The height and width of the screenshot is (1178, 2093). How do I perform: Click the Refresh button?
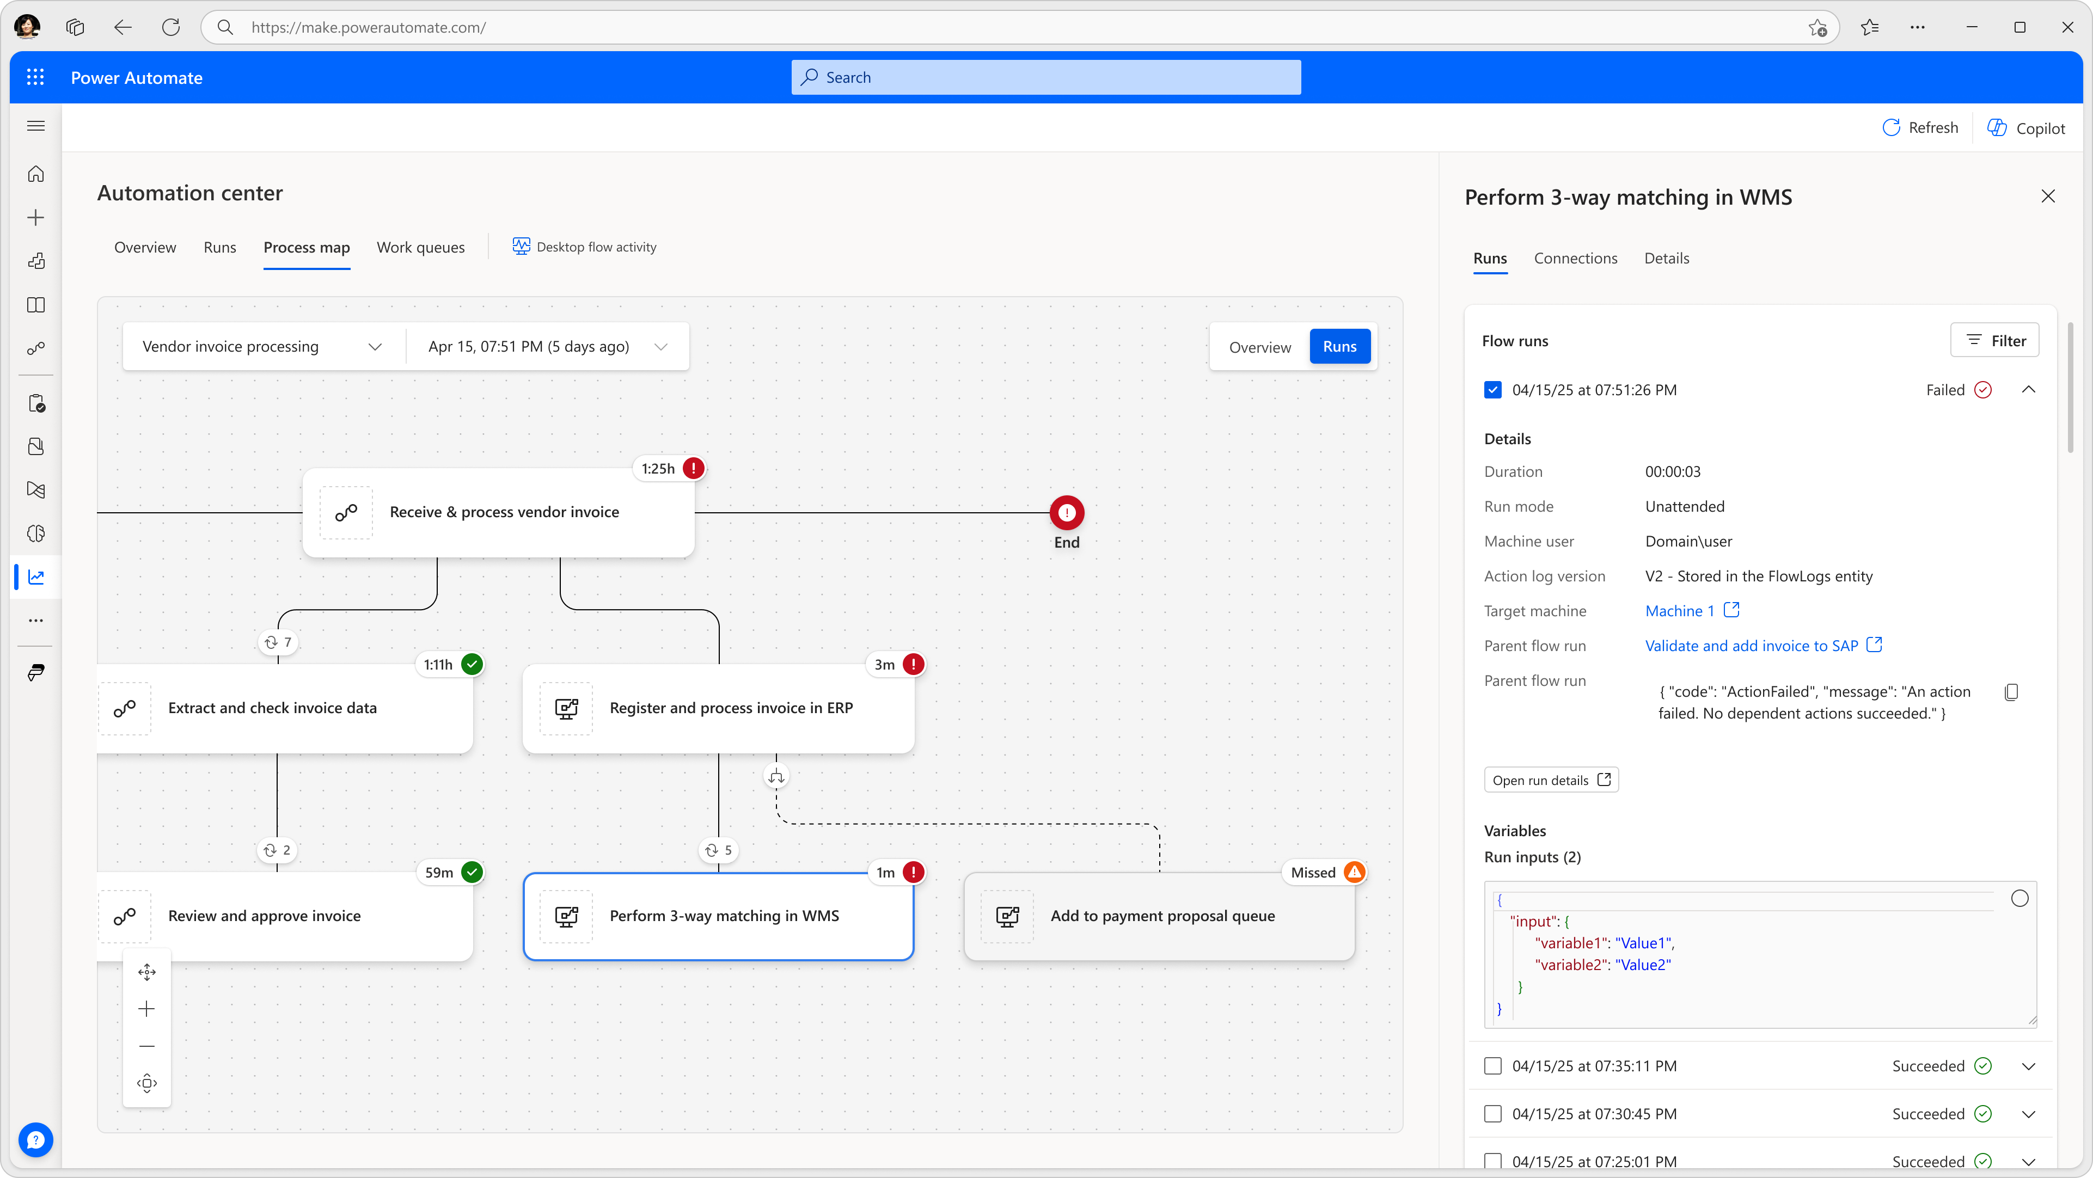coord(1920,127)
